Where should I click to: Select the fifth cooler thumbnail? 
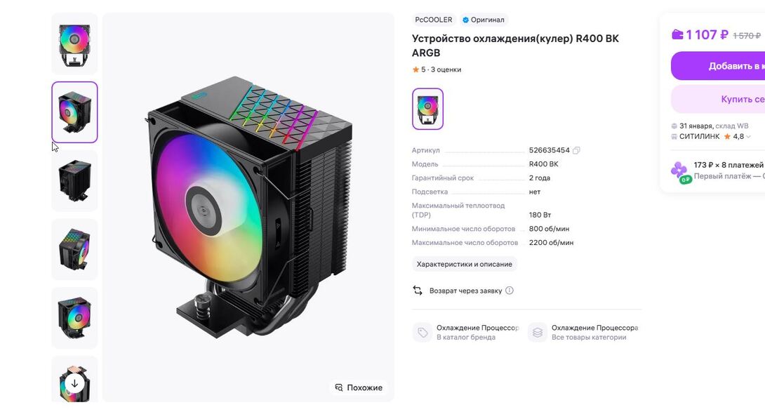(74, 318)
